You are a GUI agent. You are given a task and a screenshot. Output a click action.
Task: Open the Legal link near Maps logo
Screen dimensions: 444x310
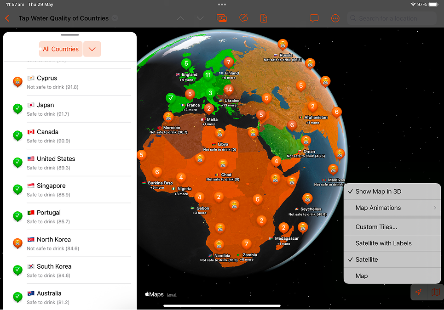click(x=172, y=295)
